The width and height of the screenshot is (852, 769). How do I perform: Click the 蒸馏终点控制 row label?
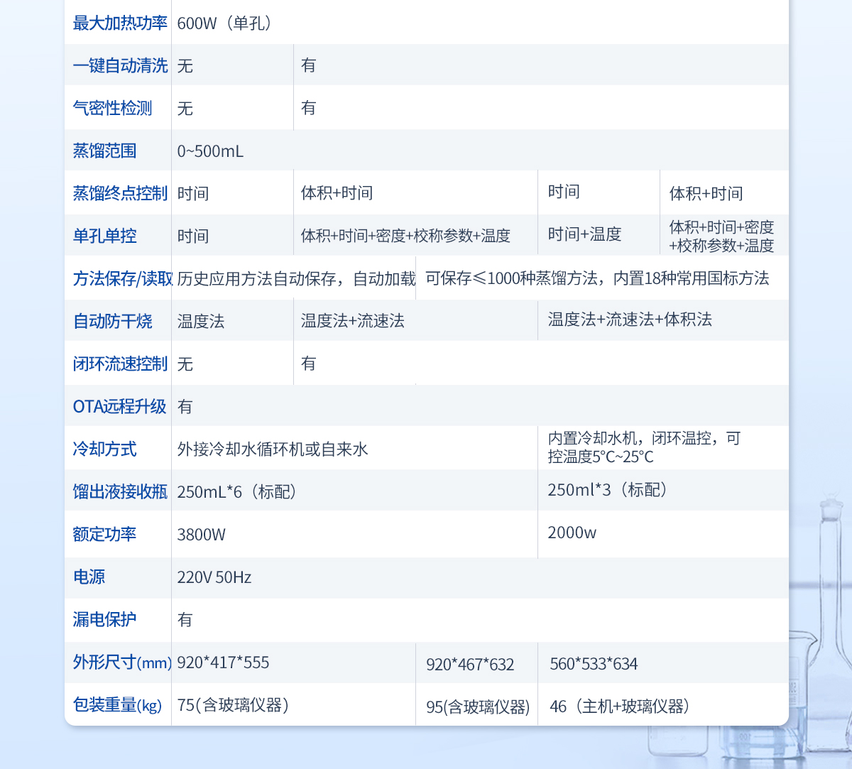pos(119,193)
